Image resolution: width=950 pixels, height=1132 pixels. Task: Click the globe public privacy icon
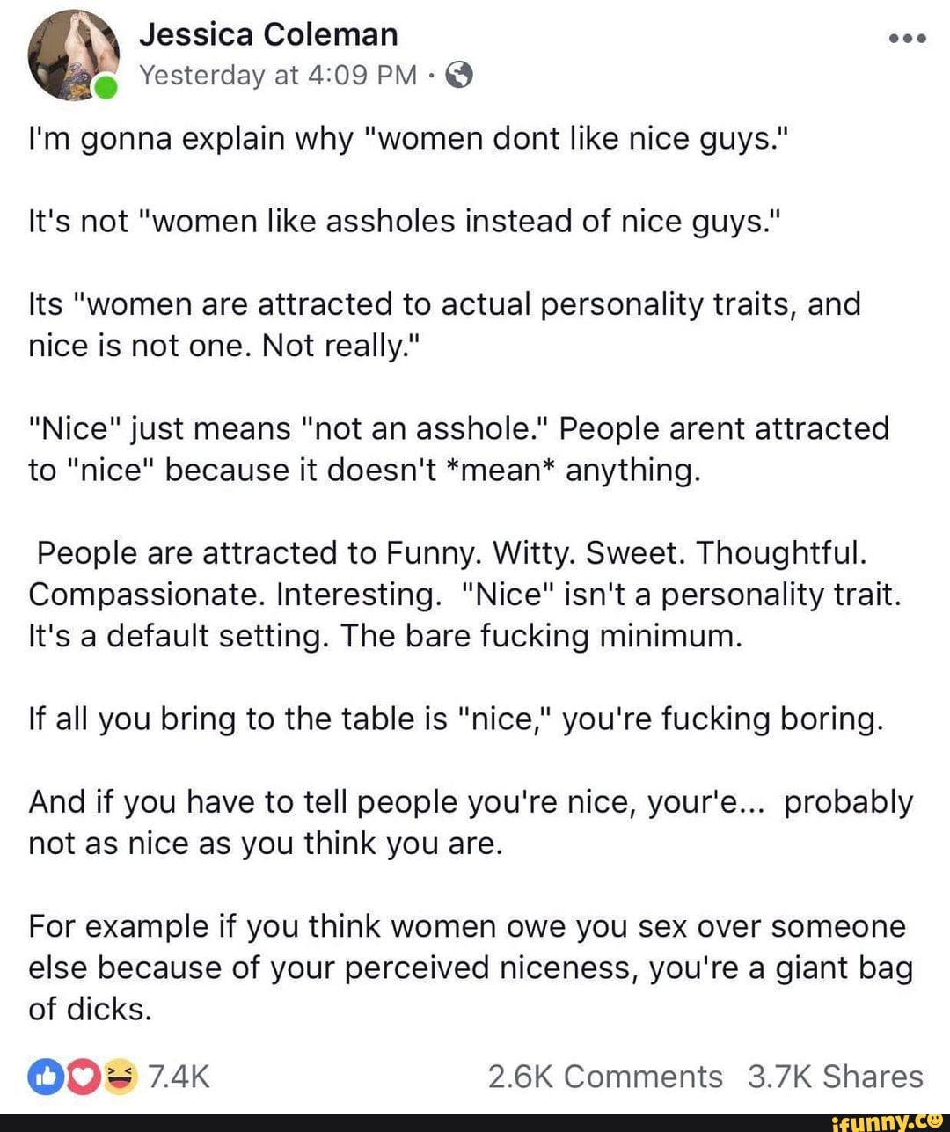tap(459, 76)
